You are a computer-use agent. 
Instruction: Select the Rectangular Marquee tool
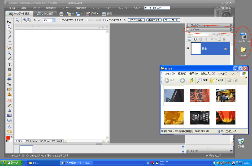[9, 43]
